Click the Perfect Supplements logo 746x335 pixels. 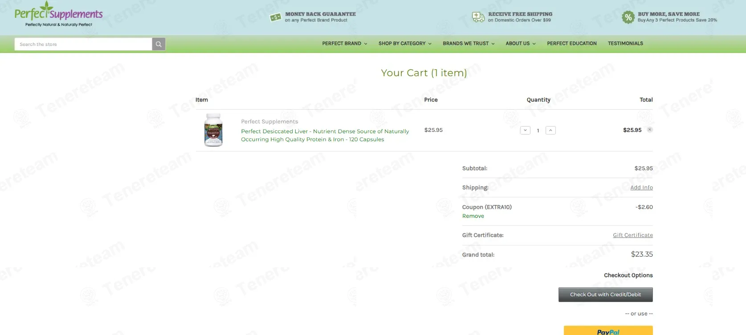tap(58, 14)
